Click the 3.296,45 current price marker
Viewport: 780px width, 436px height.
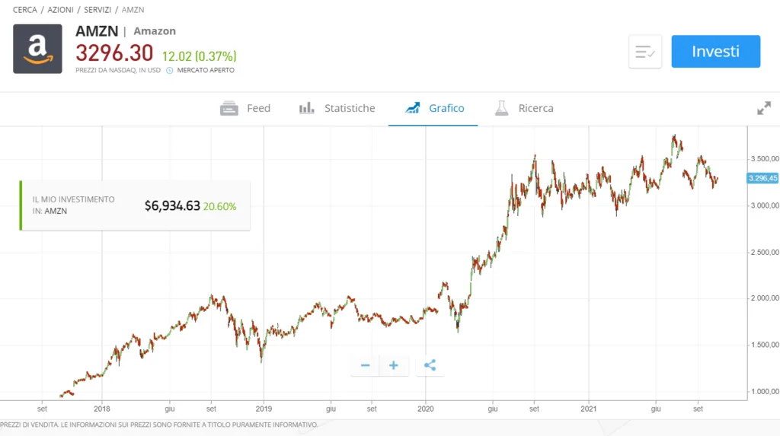coord(762,178)
